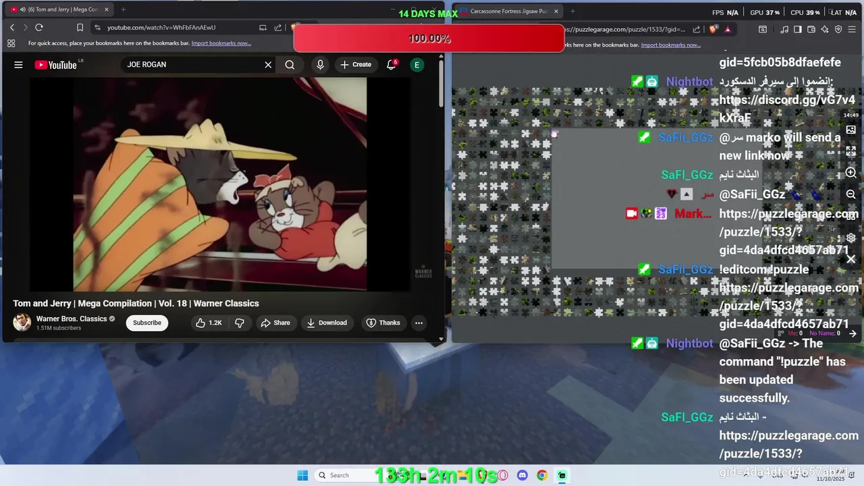Open the puzzle browser main menu

(x=853, y=30)
